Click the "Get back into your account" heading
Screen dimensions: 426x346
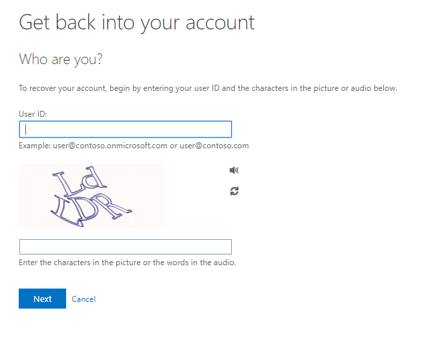pyautogui.click(x=136, y=22)
